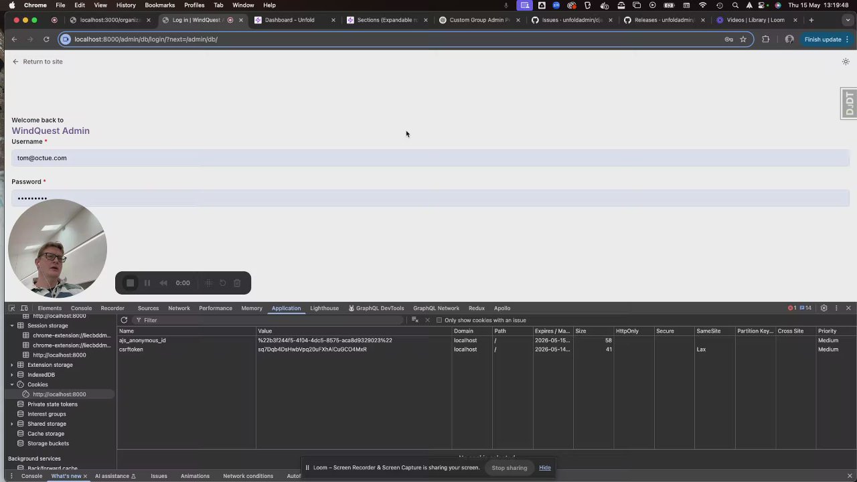Viewport: 857px width, 482px height.
Task: Click the DevTools error count badge
Action: (x=792, y=308)
